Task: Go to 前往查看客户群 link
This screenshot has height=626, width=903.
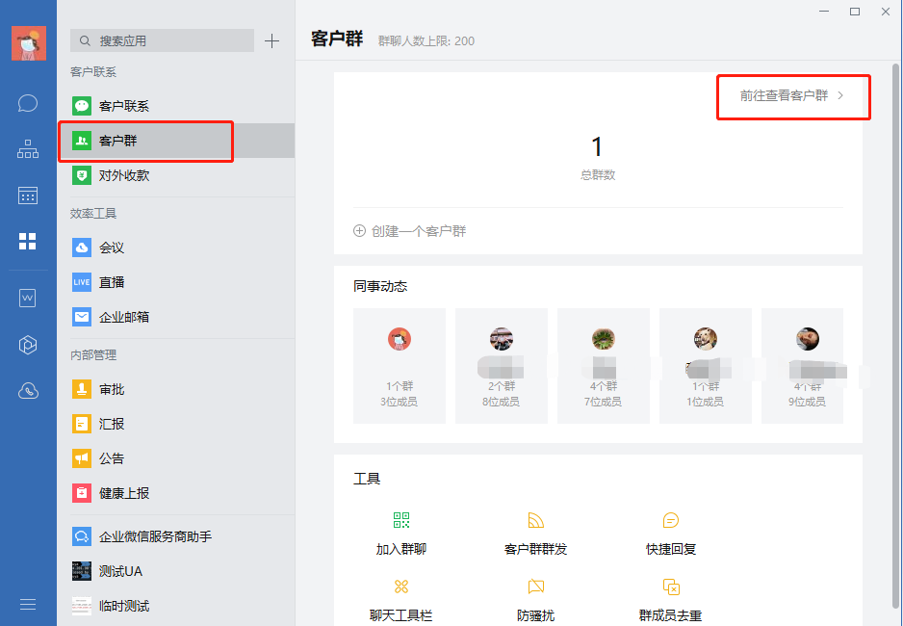Action: pos(791,96)
